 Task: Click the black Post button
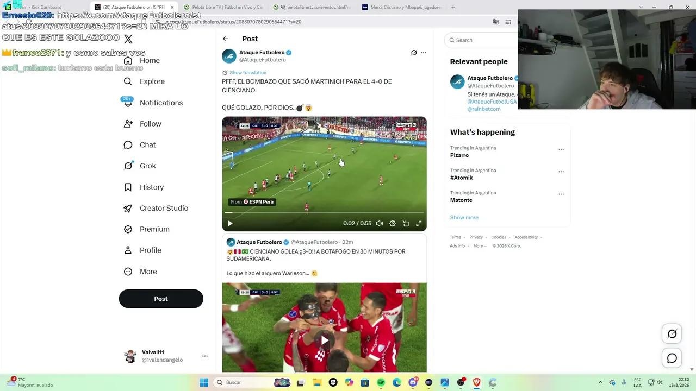click(161, 299)
